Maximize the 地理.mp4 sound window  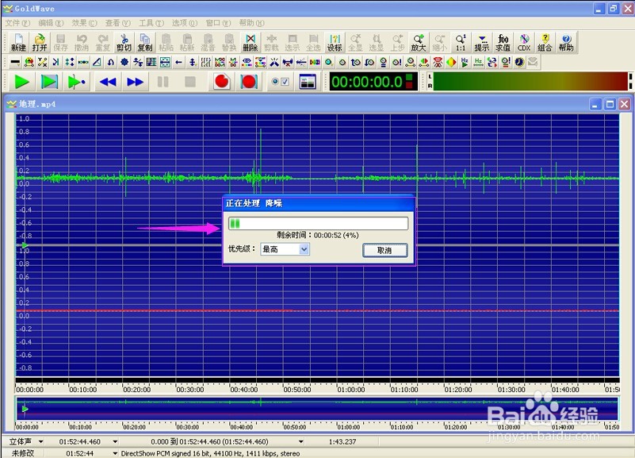tap(610, 104)
